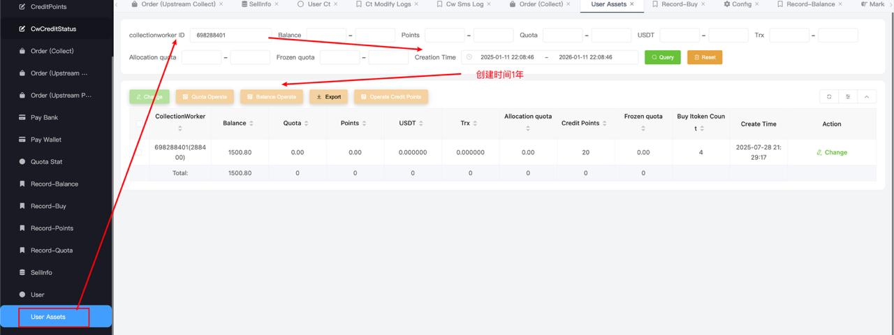The width and height of the screenshot is (894, 335).
Task: Open the column settings icon above the table
Action: click(x=848, y=97)
